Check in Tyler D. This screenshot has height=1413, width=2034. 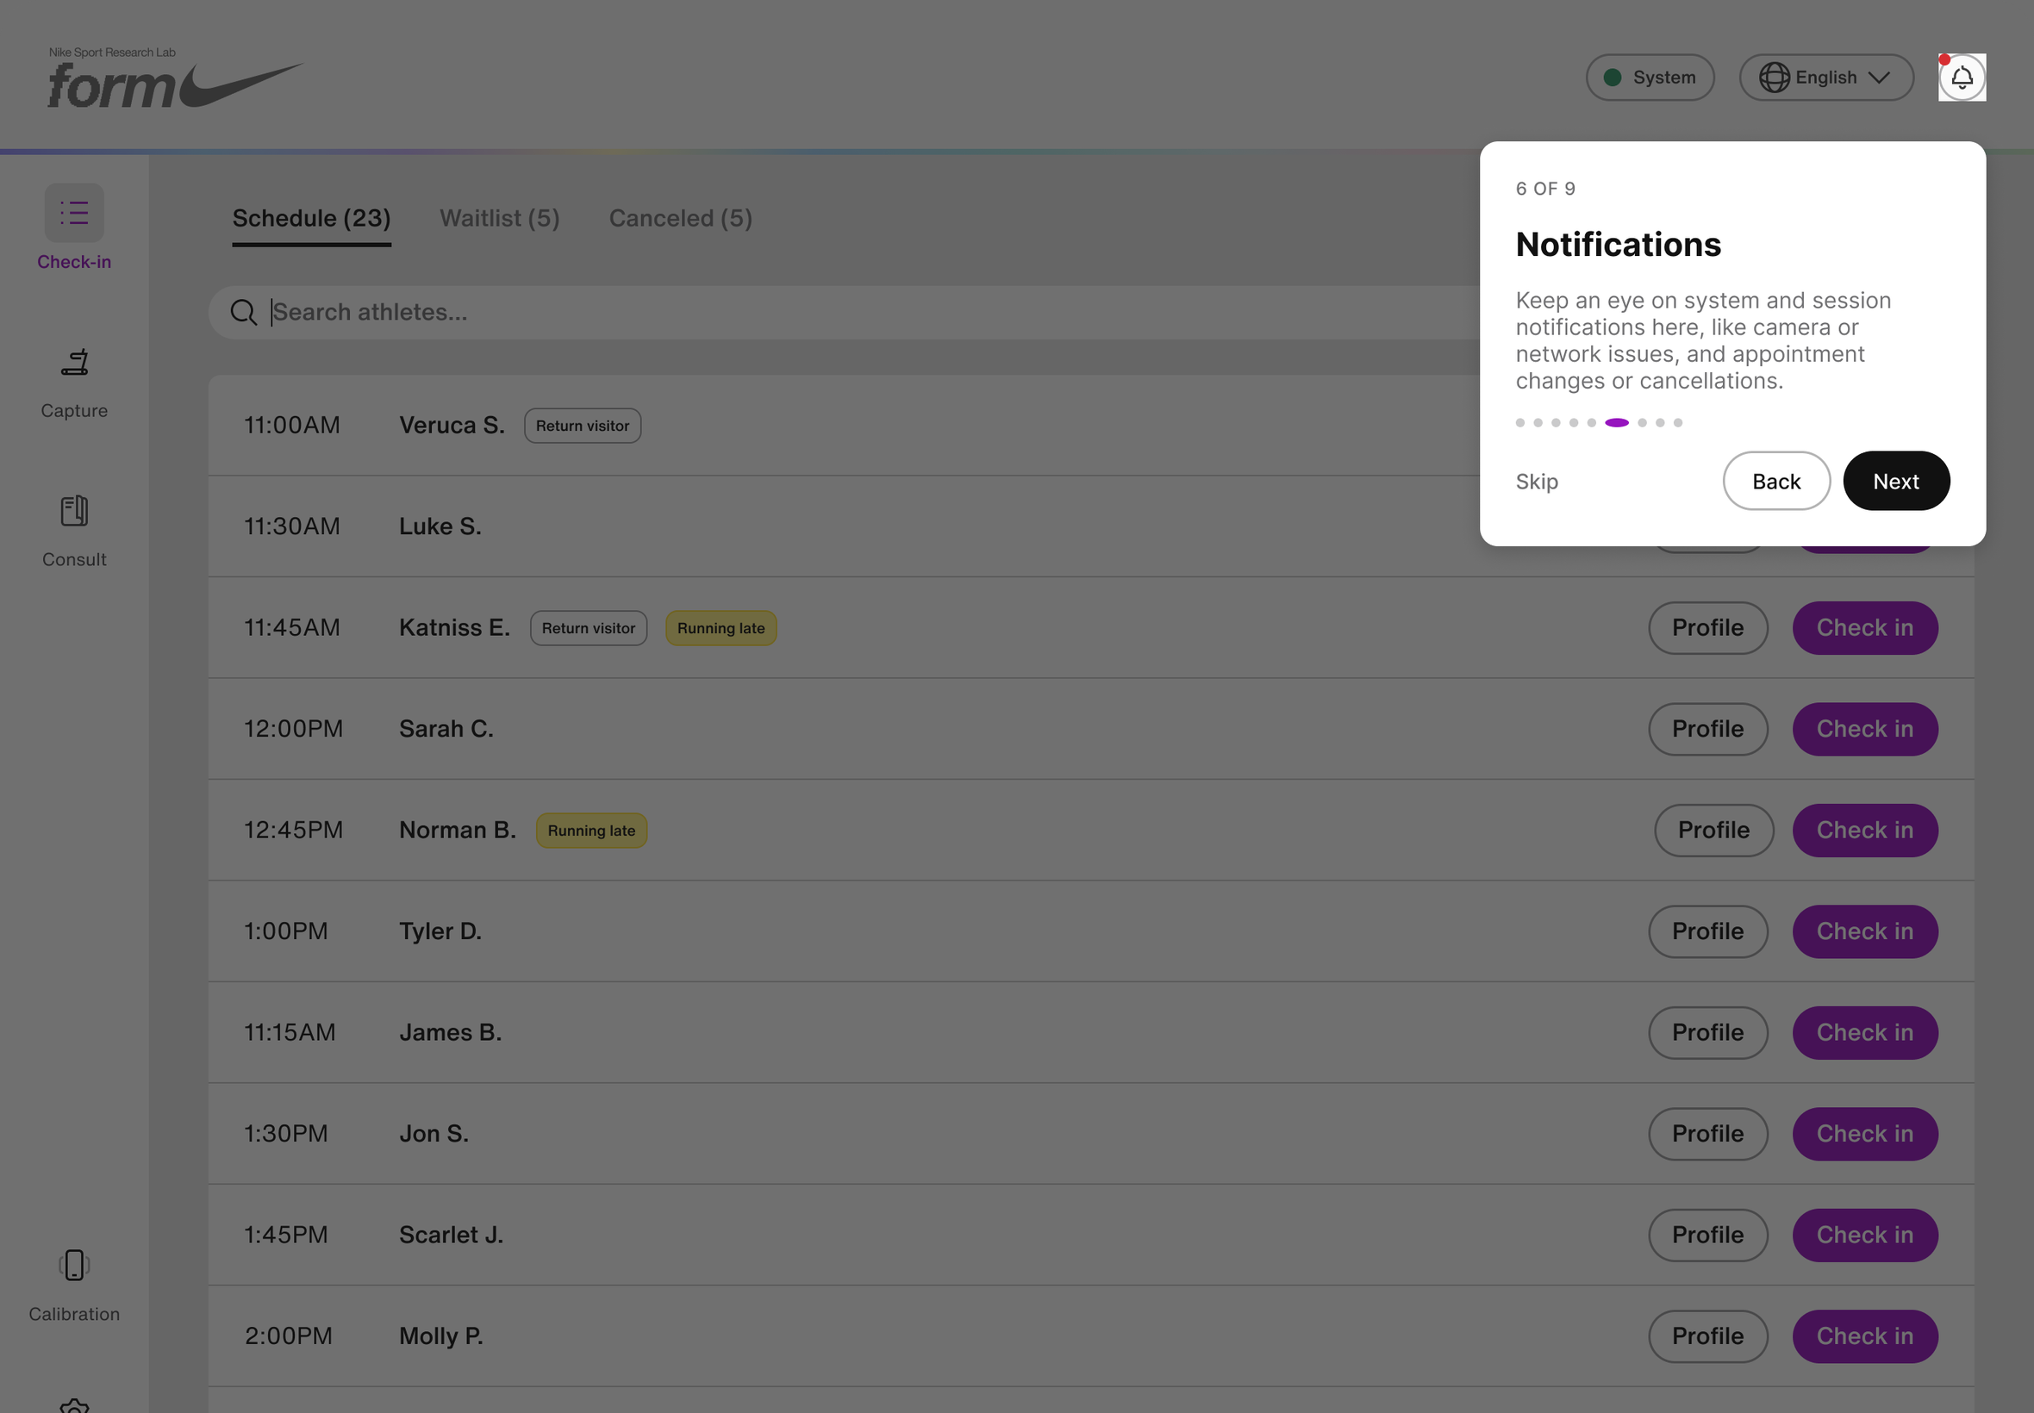1865,932
